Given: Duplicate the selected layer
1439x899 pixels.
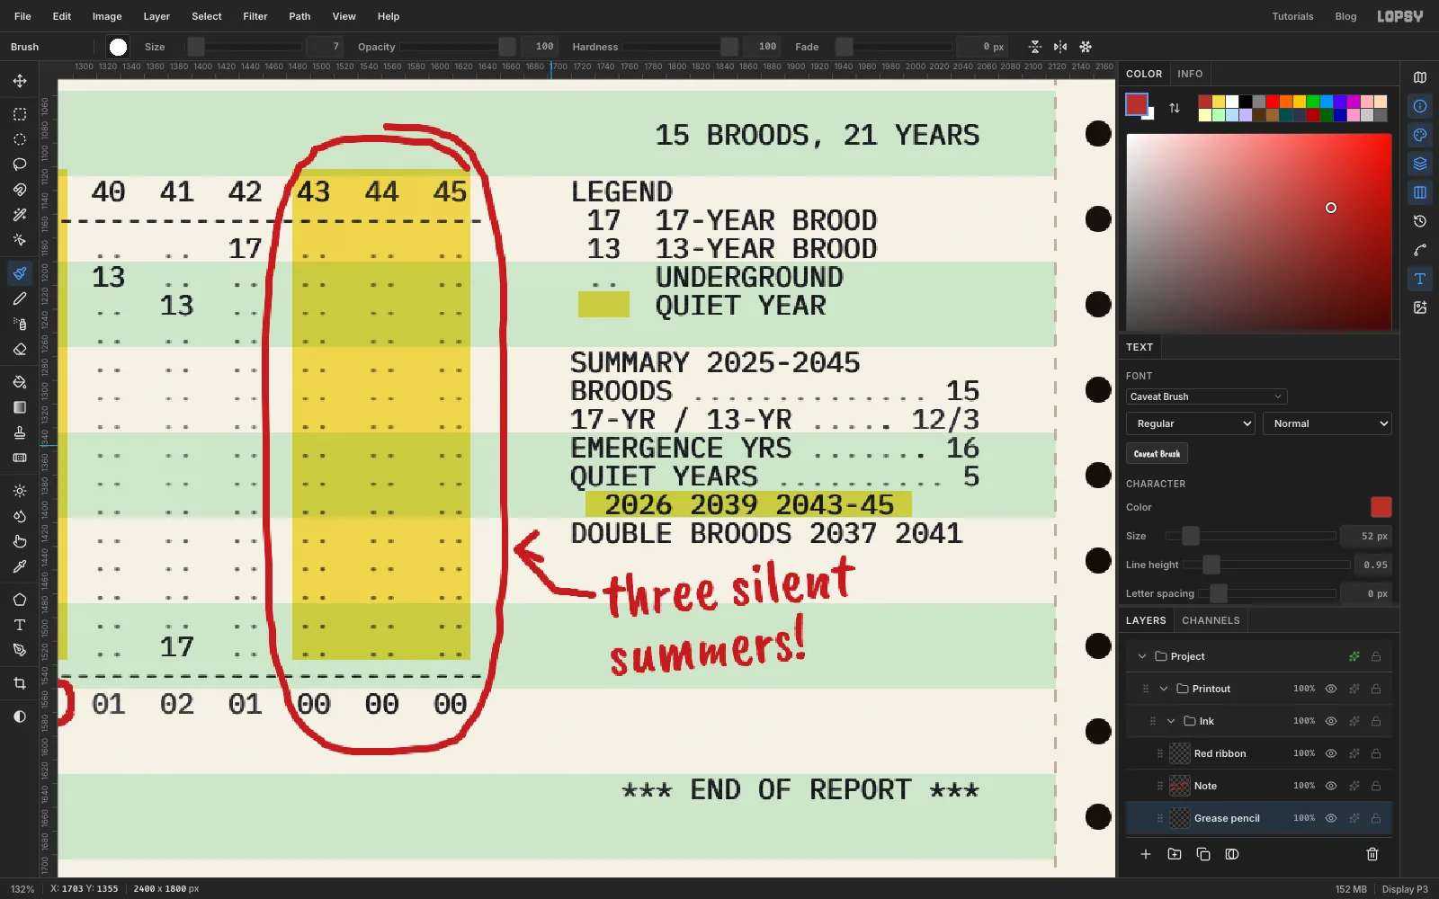Looking at the screenshot, I should pyautogui.click(x=1203, y=854).
